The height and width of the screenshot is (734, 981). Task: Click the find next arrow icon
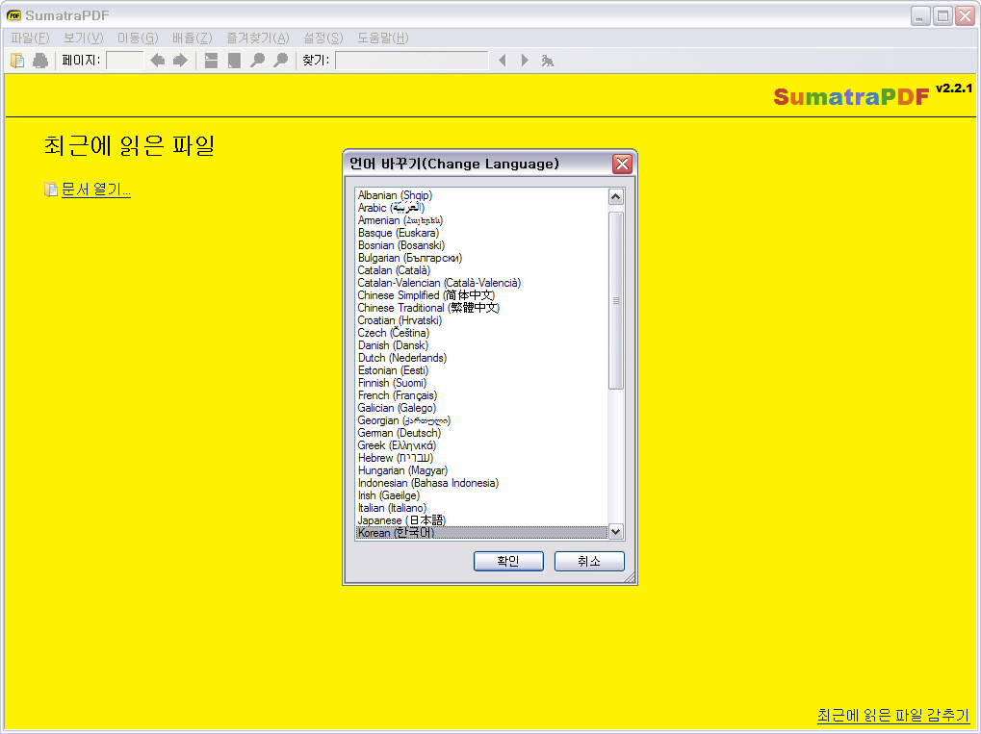[x=525, y=61]
